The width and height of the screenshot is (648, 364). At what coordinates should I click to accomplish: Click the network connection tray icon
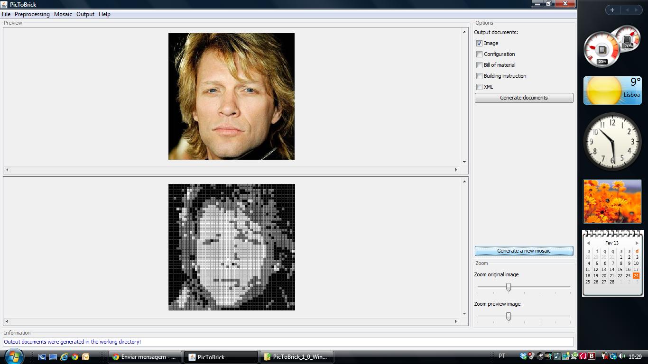613,356
